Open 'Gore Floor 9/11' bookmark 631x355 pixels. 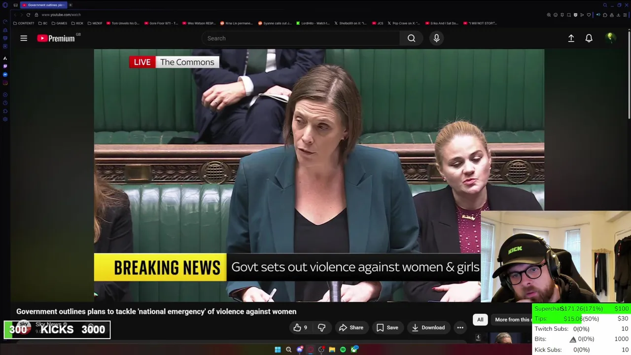pos(161,23)
